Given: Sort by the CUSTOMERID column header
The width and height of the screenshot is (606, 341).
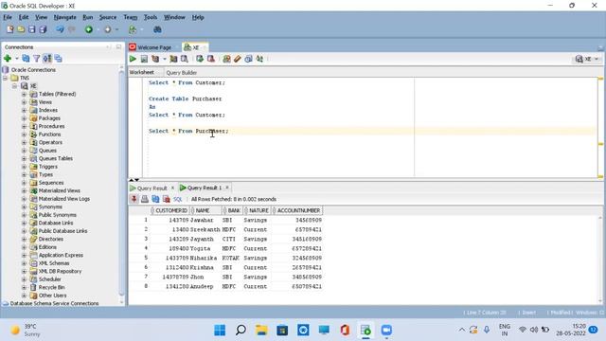Looking at the screenshot, I should [170, 210].
